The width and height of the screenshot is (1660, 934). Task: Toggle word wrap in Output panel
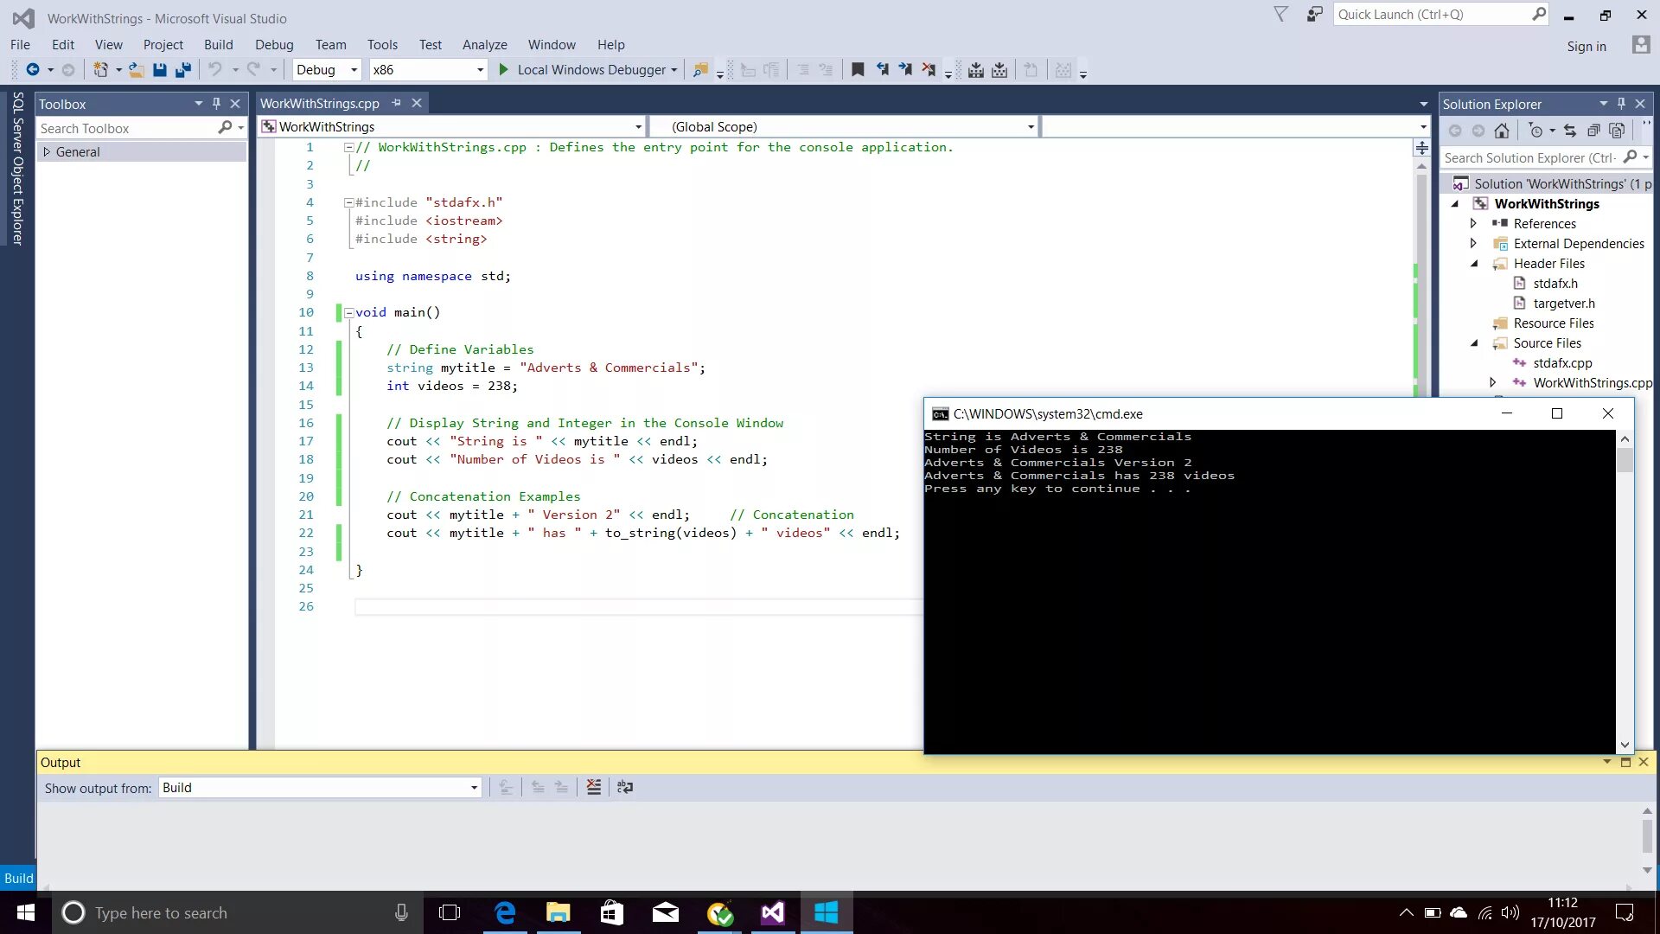(624, 787)
